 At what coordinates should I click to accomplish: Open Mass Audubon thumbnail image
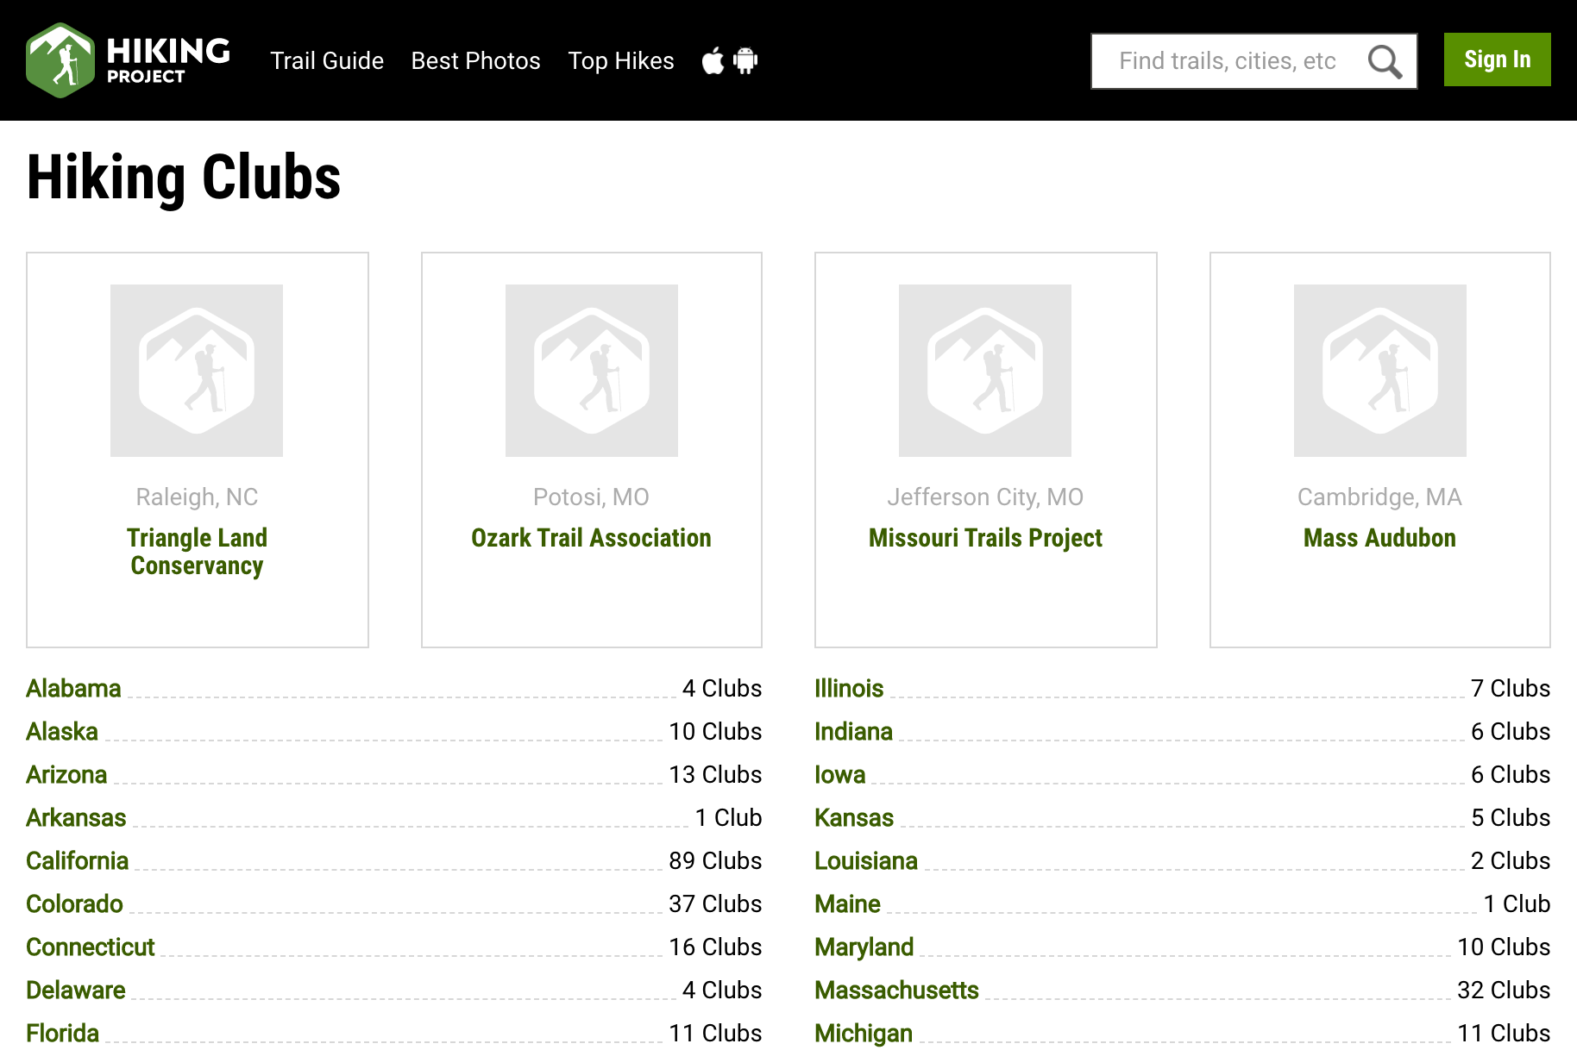[x=1380, y=371]
